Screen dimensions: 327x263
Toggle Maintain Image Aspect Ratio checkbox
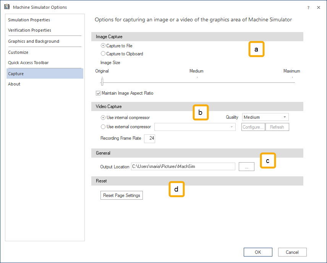click(99, 93)
